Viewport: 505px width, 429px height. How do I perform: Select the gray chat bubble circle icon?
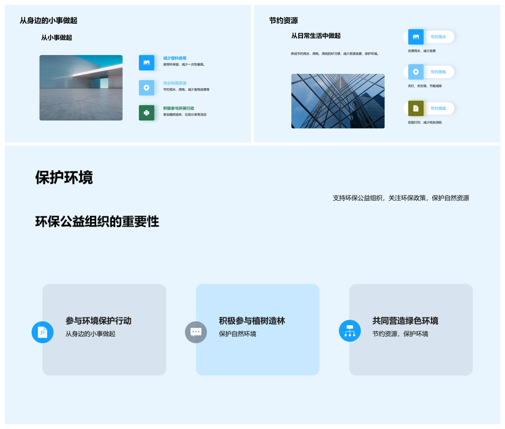pyautogui.click(x=196, y=332)
